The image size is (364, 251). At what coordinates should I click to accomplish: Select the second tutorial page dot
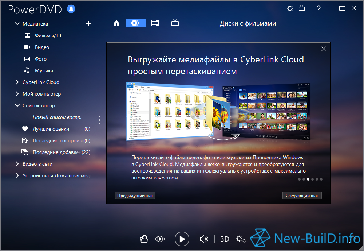click(x=304, y=179)
